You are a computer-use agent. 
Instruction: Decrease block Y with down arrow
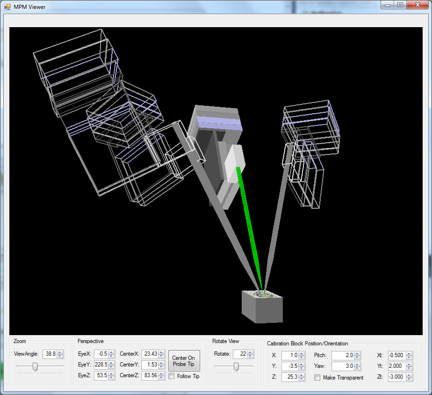tap(302, 368)
